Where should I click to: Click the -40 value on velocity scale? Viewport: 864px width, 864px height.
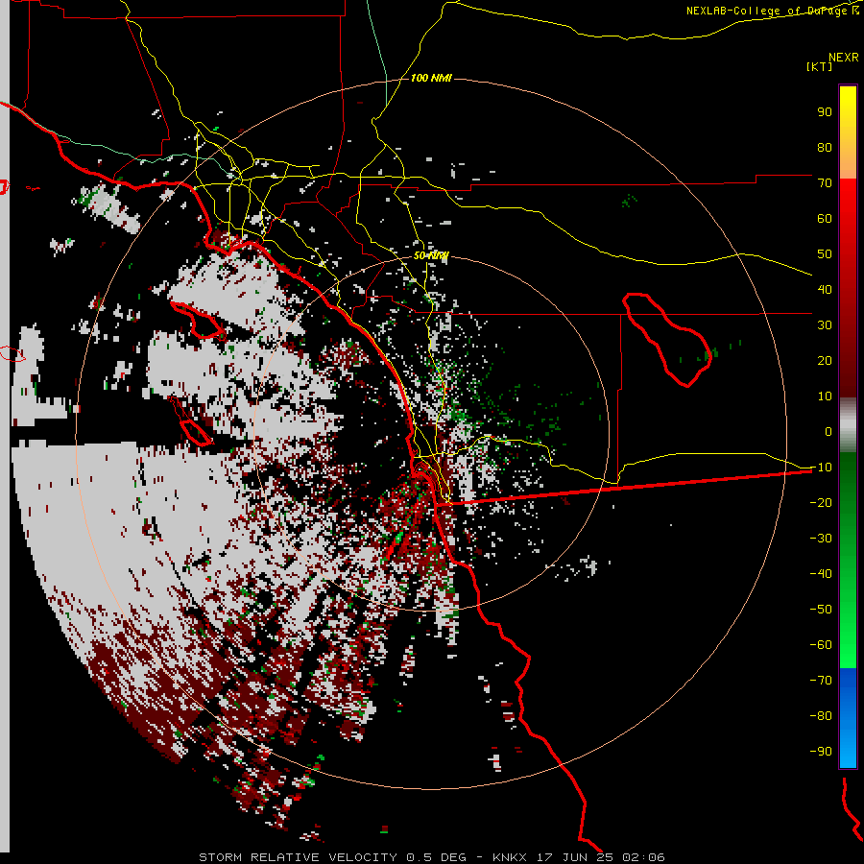pyautogui.click(x=821, y=574)
